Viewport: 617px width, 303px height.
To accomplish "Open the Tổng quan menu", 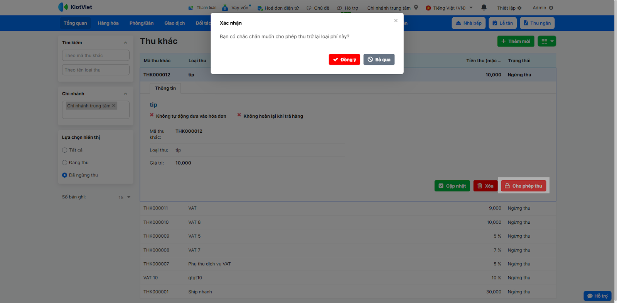I will pos(75,23).
